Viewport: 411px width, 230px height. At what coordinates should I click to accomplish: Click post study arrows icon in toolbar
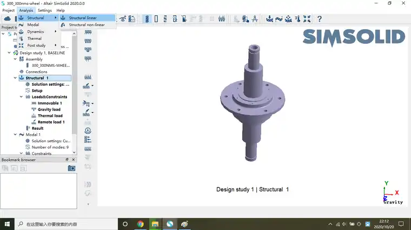pos(307,19)
